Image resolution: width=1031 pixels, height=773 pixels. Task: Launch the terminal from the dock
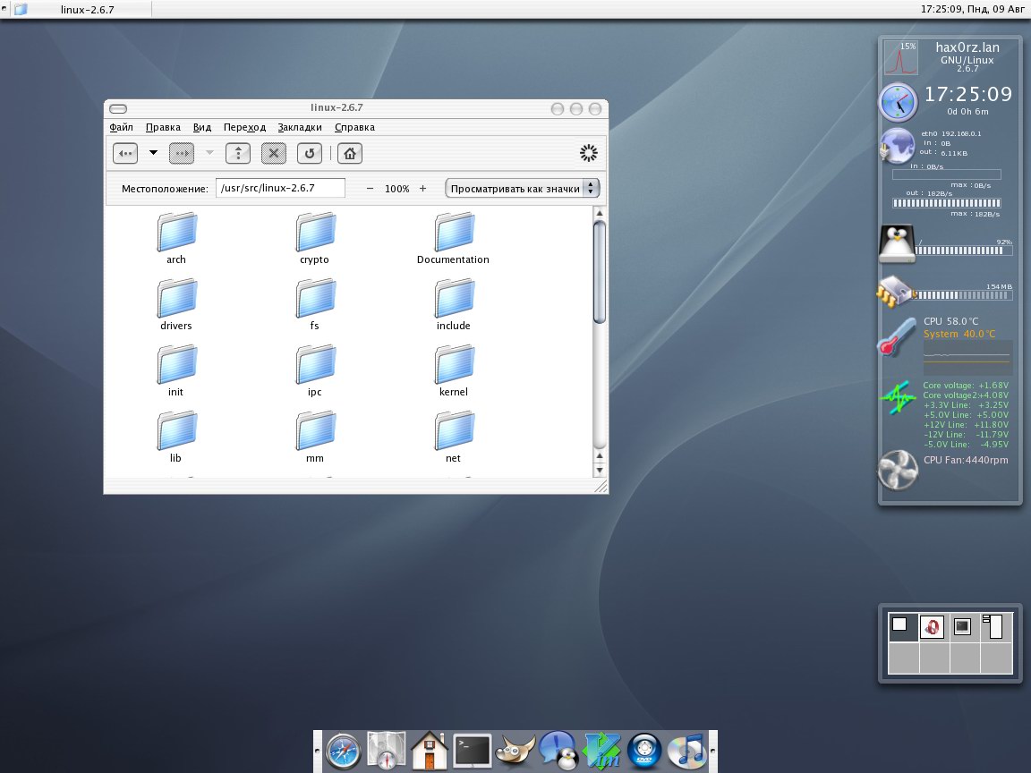[473, 750]
